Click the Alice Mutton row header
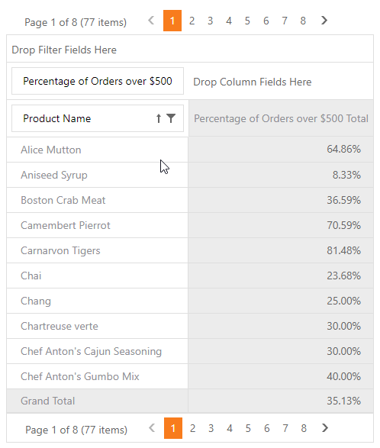 pyautogui.click(x=98, y=150)
